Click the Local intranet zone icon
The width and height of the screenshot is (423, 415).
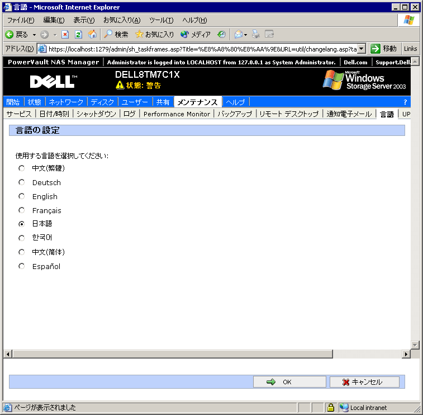click(344, 407)
